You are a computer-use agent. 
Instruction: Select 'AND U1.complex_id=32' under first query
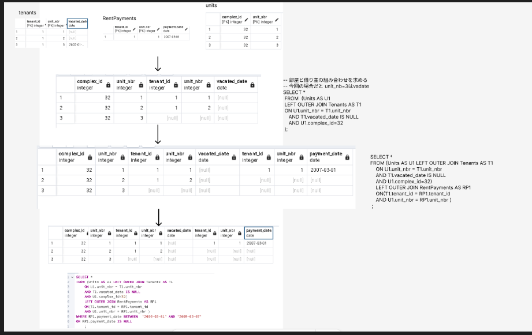coord(316,123)
